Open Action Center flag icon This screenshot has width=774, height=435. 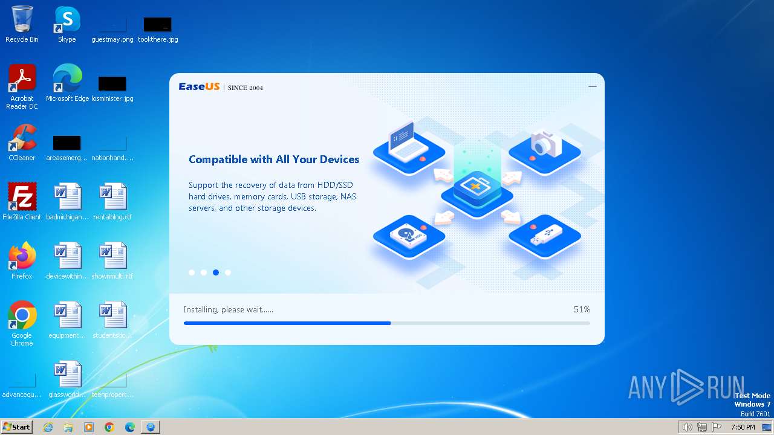pos(717,427)
